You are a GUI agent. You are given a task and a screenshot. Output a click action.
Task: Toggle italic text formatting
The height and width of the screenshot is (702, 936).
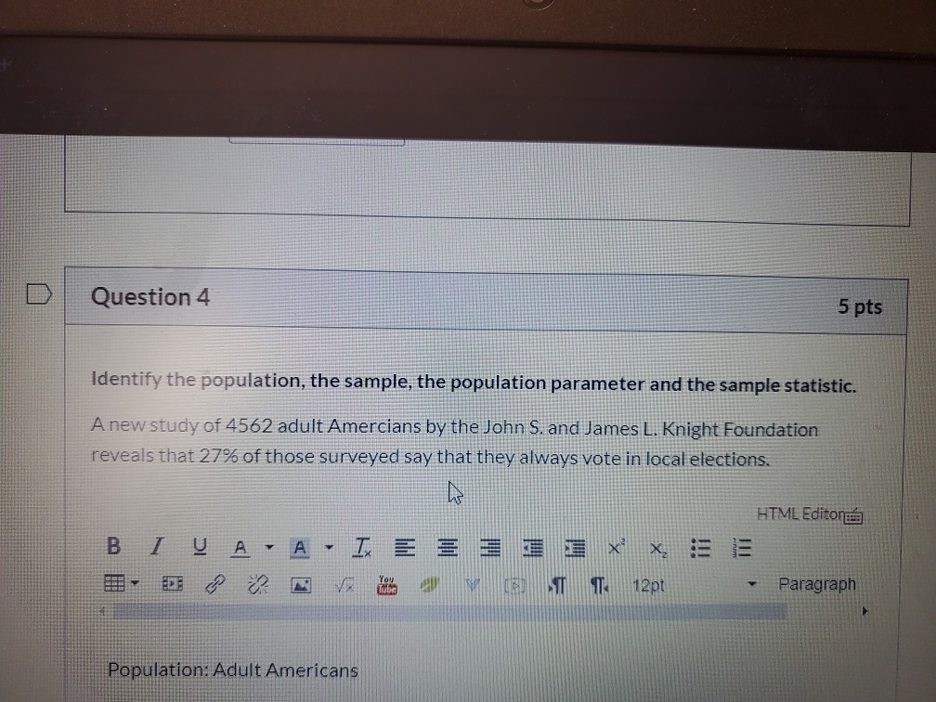tap(155, 547)
